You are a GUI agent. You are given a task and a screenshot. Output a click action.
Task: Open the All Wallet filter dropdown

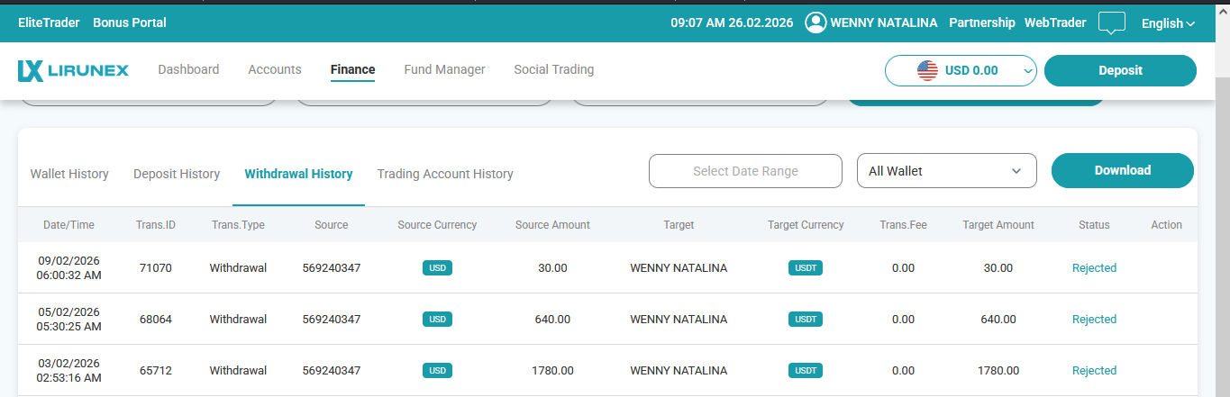pos(946,171)
